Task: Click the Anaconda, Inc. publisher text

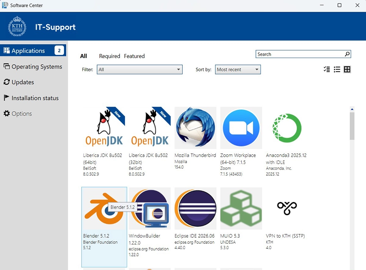Action: pos(279,168)
